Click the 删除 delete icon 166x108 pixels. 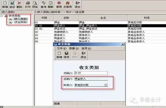click(x=19, y=5)
